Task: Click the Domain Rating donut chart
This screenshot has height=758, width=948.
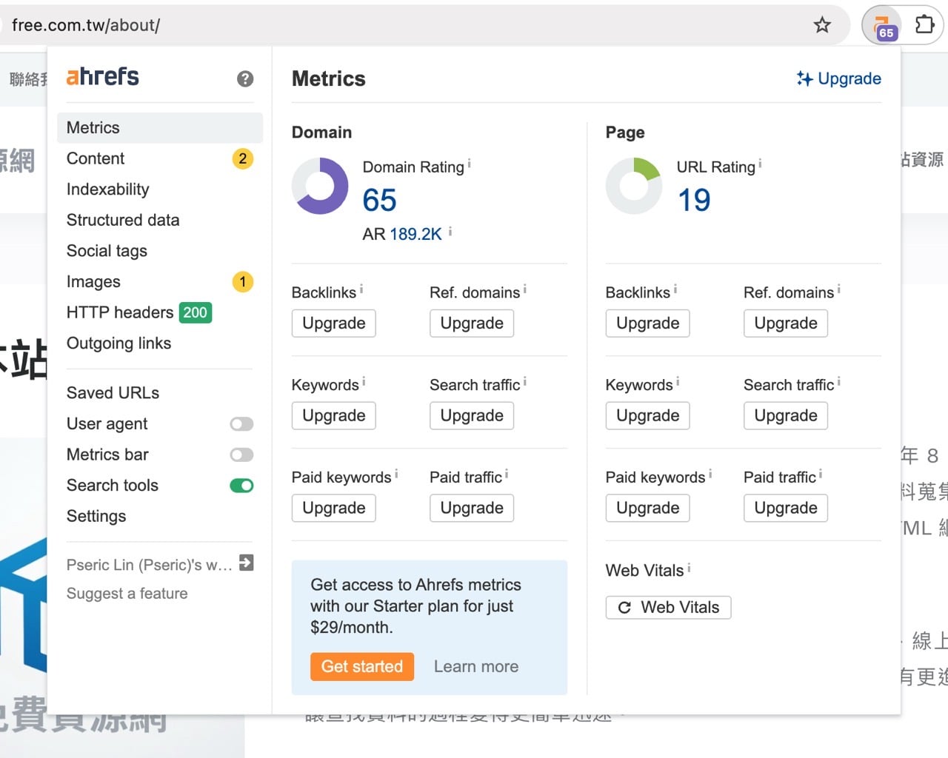Action: point(320,186)
